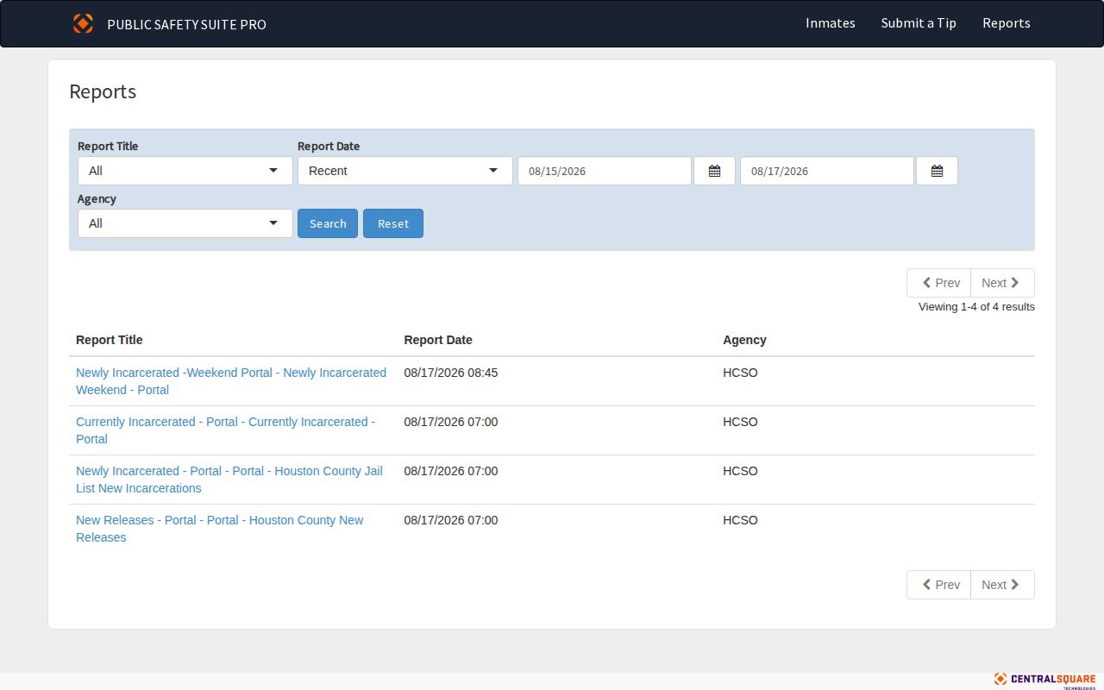
Task: Click PUBLIC SAFETY SUITE PRO brand title
Action: (186, 24)
